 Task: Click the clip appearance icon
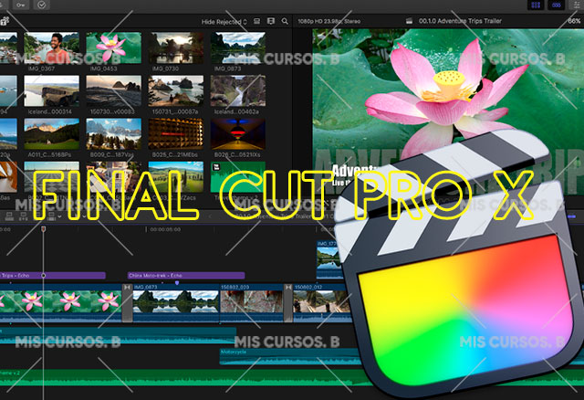[256, 21]
